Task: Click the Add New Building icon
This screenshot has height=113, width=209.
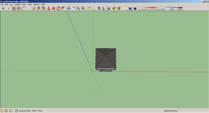Action: 99,9
